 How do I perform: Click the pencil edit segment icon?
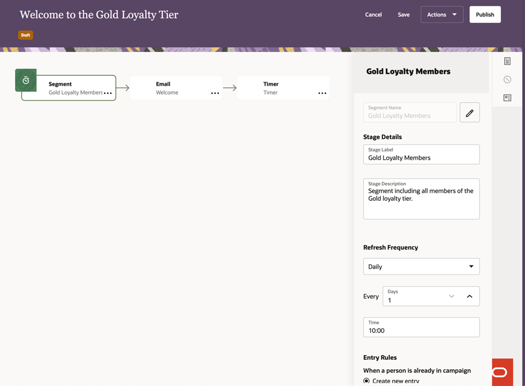click(469, 113)
